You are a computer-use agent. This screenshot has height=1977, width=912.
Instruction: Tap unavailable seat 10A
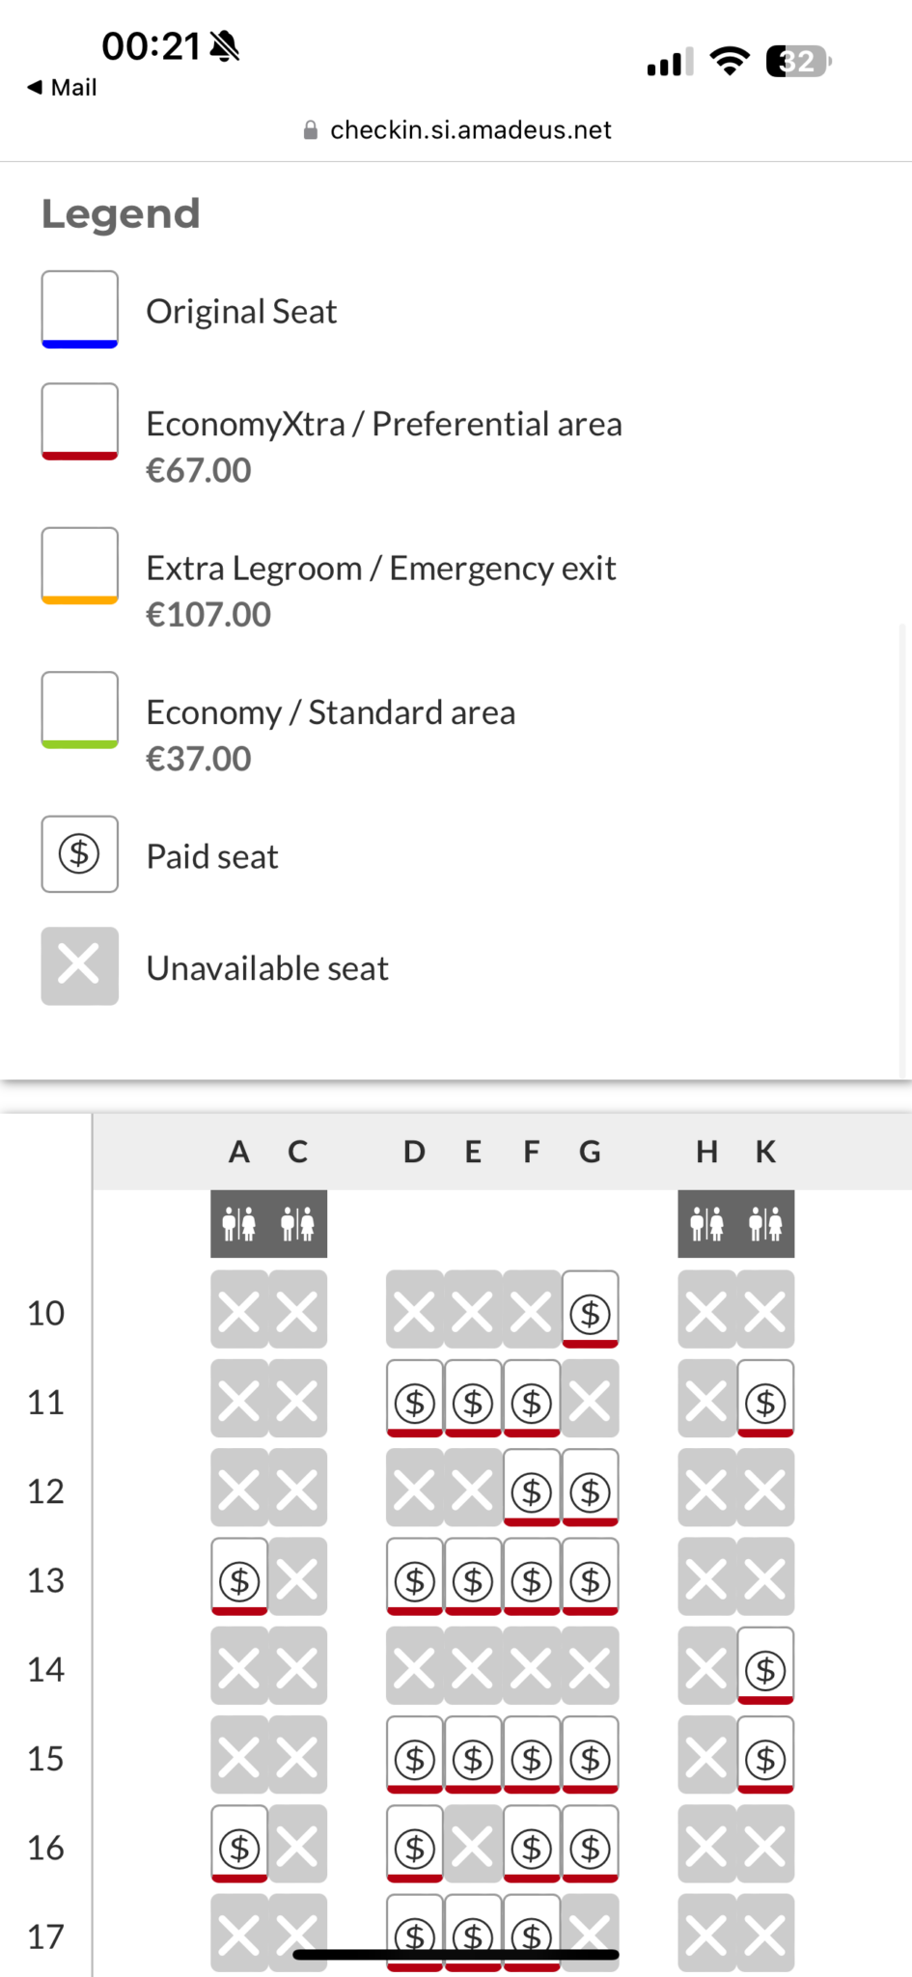[239, 1311]
